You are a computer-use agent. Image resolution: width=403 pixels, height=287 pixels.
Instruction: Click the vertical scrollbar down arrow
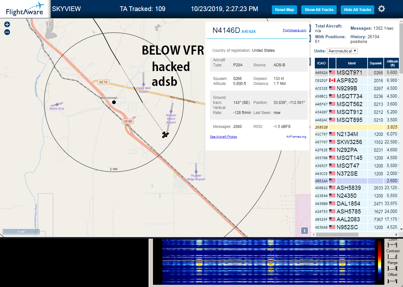(x=401, y=229)
